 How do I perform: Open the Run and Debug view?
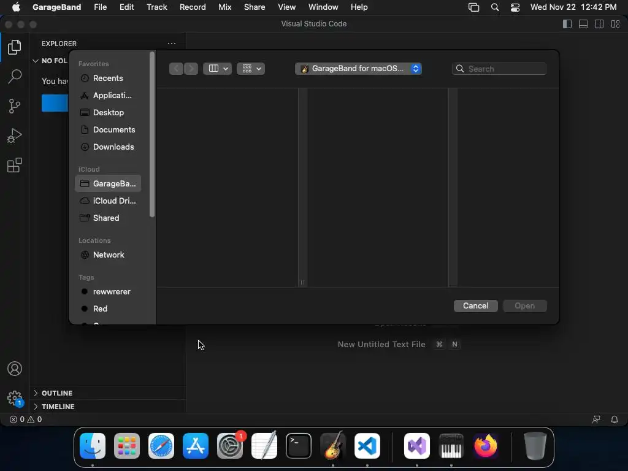15,136
